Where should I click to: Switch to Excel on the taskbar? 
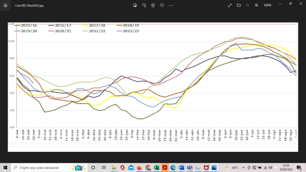click(x=156, y=168)
